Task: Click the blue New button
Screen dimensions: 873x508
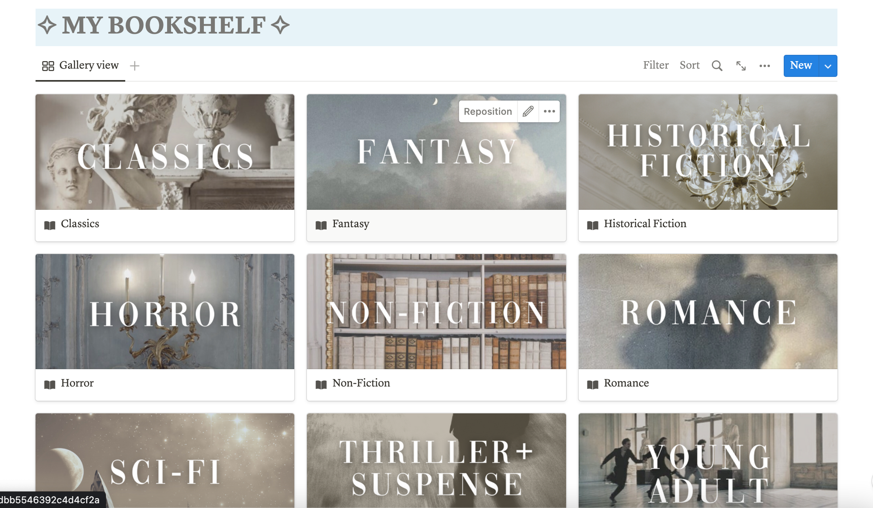Action: (x=801, y=66)
